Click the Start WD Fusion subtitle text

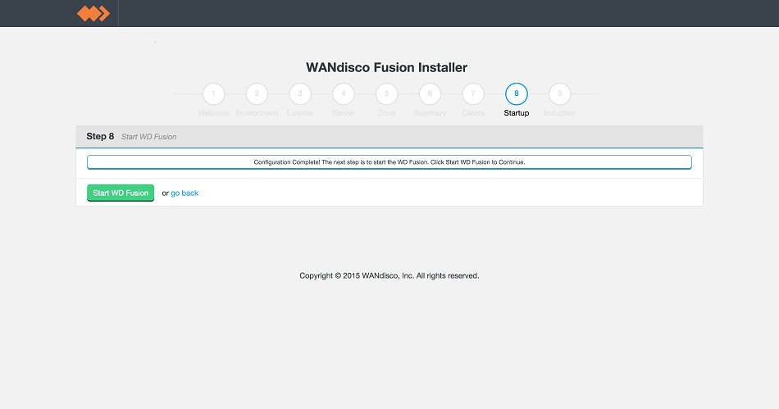click(x=149, y=137)
